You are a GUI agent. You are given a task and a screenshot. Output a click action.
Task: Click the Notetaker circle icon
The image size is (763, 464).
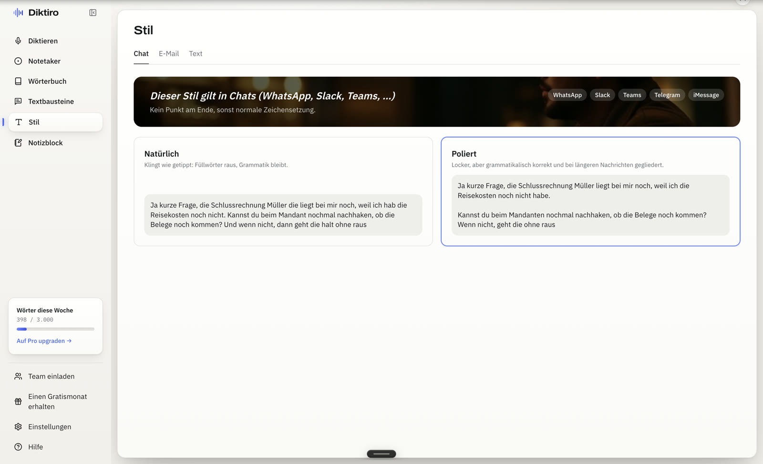[18, 61]
